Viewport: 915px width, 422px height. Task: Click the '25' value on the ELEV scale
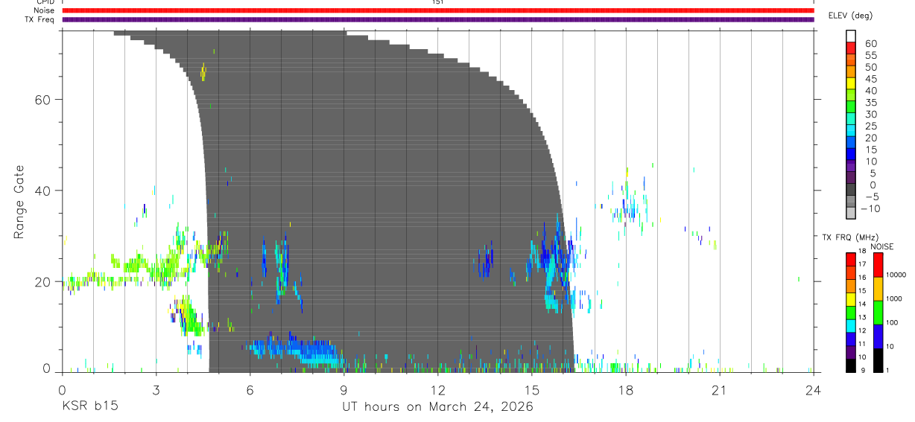pos(871,127)
